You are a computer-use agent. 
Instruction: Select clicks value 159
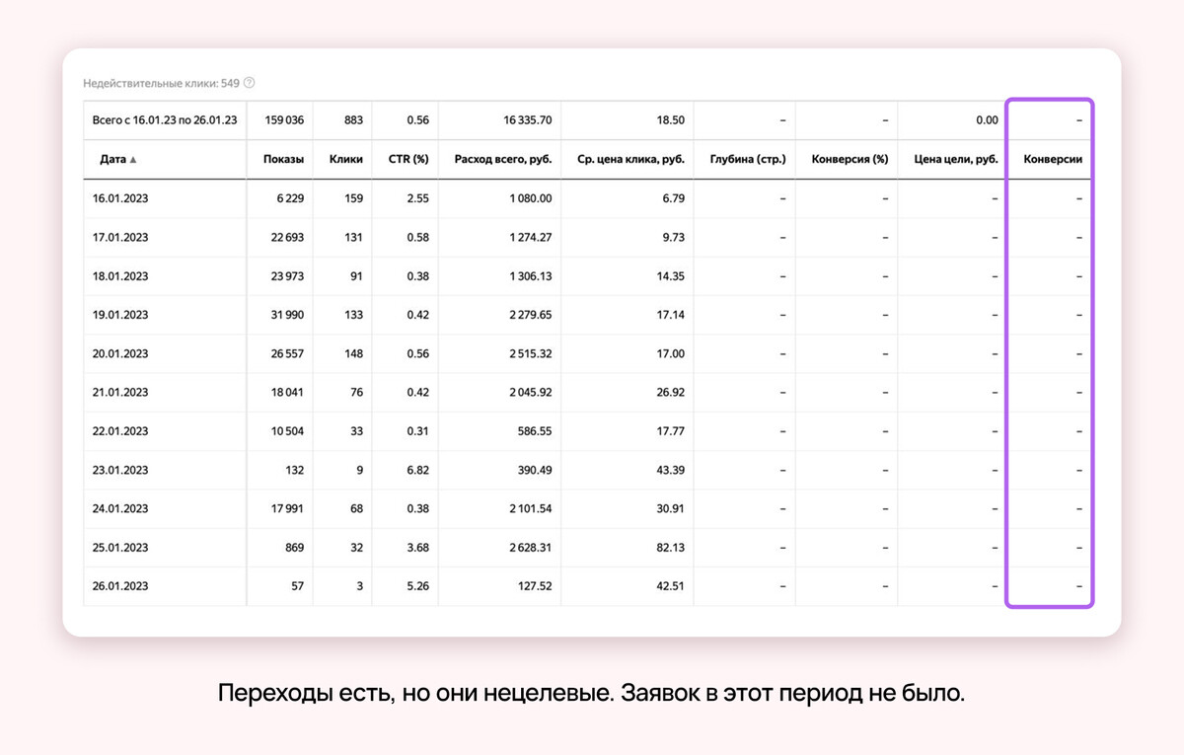click(x=353, y=198)
